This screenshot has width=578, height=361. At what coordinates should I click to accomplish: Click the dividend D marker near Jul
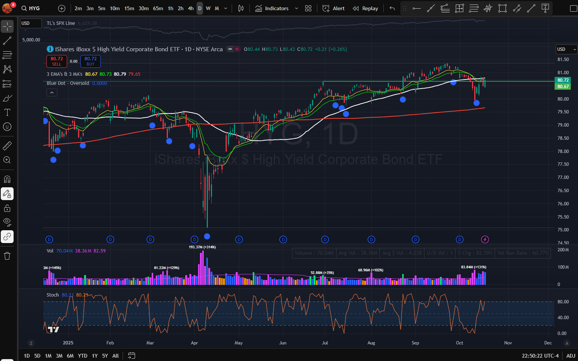pyautogui.click(x=325, y=239)
